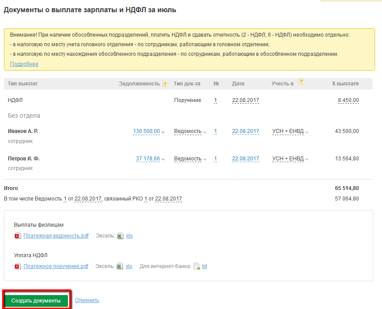Viewport: 382px width, 309px height.
Task: Edit the РКО number in the Итого line
Action: click(145, 199)
